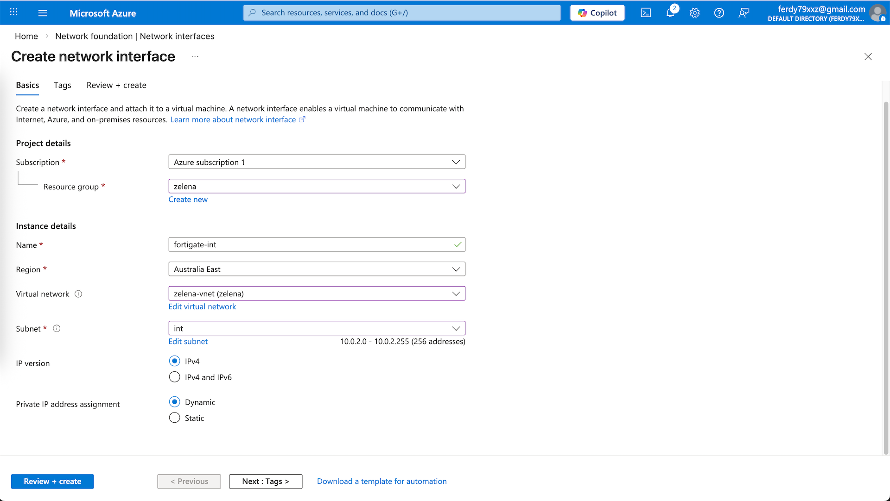890x501 pixels.
Task: Click the Next : Tags button
Action: (266, 482)
